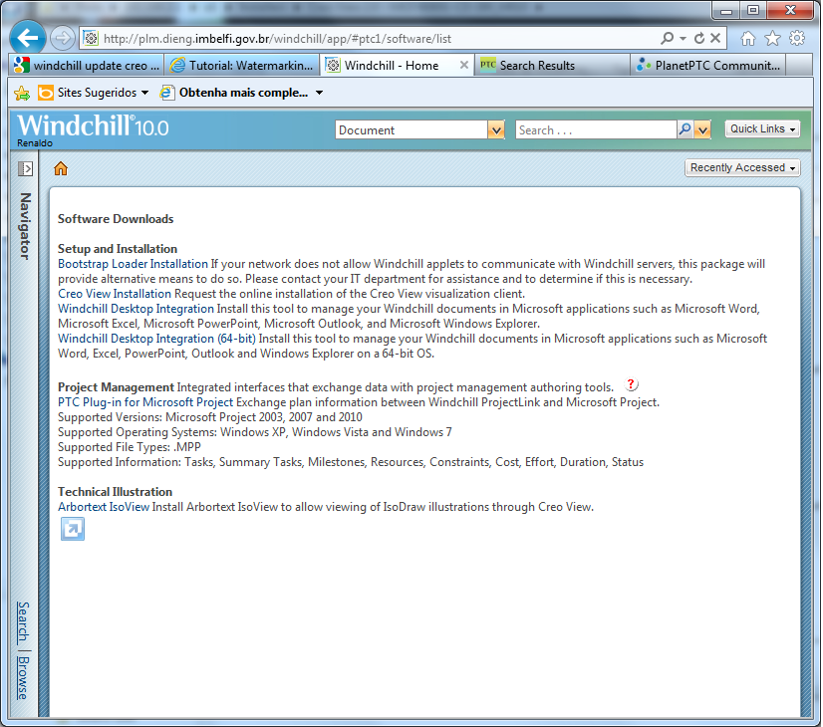Open the Creo View Installation link
Screen dimensions: 823x727
(x=115, y=294)
